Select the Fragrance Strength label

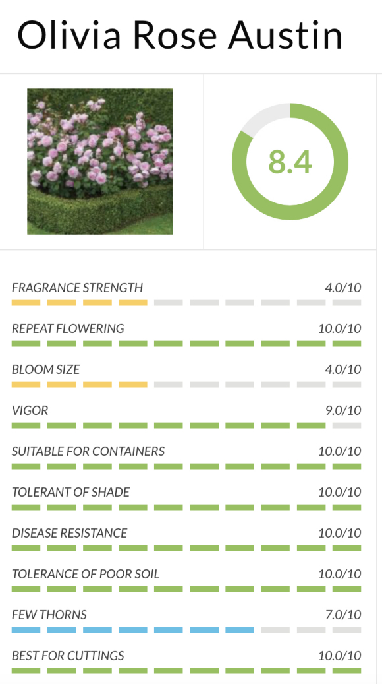pyautogui.click(x=77, y=288)
